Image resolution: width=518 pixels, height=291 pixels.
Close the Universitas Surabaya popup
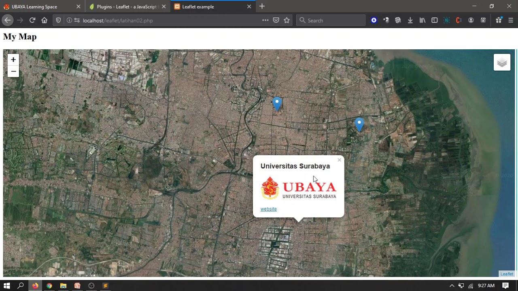(339, 160)
